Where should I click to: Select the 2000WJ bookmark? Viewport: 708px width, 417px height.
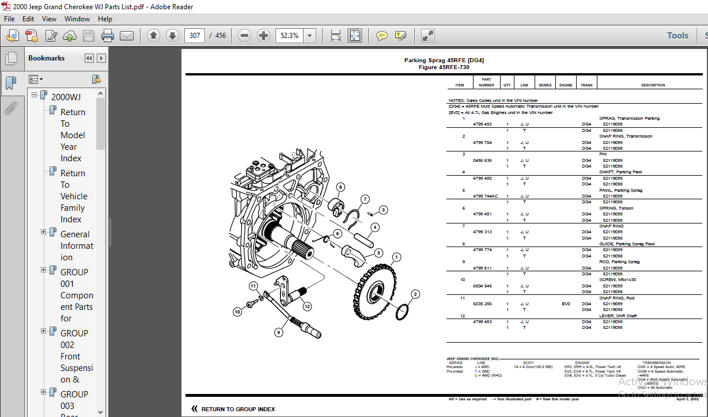[66, 97]
